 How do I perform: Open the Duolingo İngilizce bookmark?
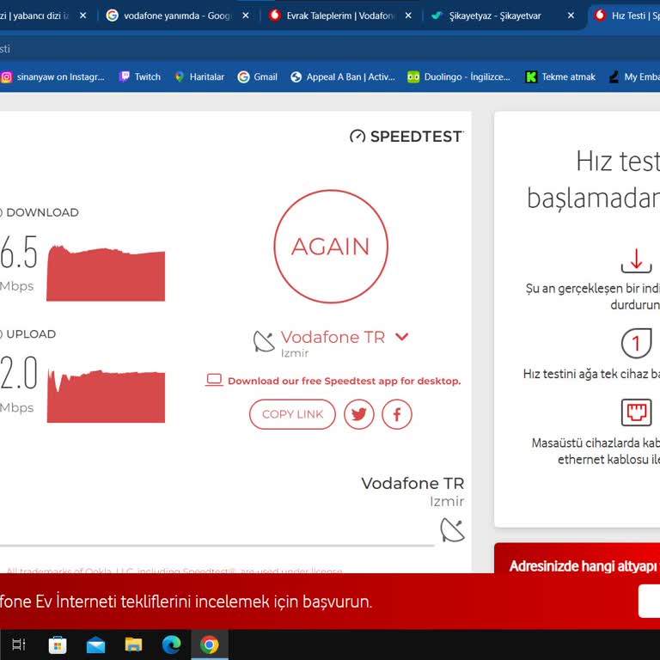click(x=459, y=77)
